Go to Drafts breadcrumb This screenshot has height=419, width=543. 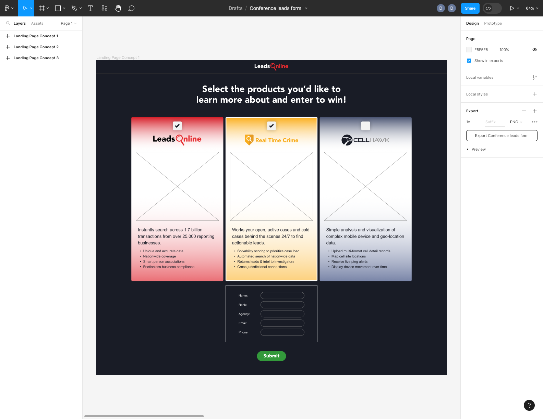[x=236, y=8]
